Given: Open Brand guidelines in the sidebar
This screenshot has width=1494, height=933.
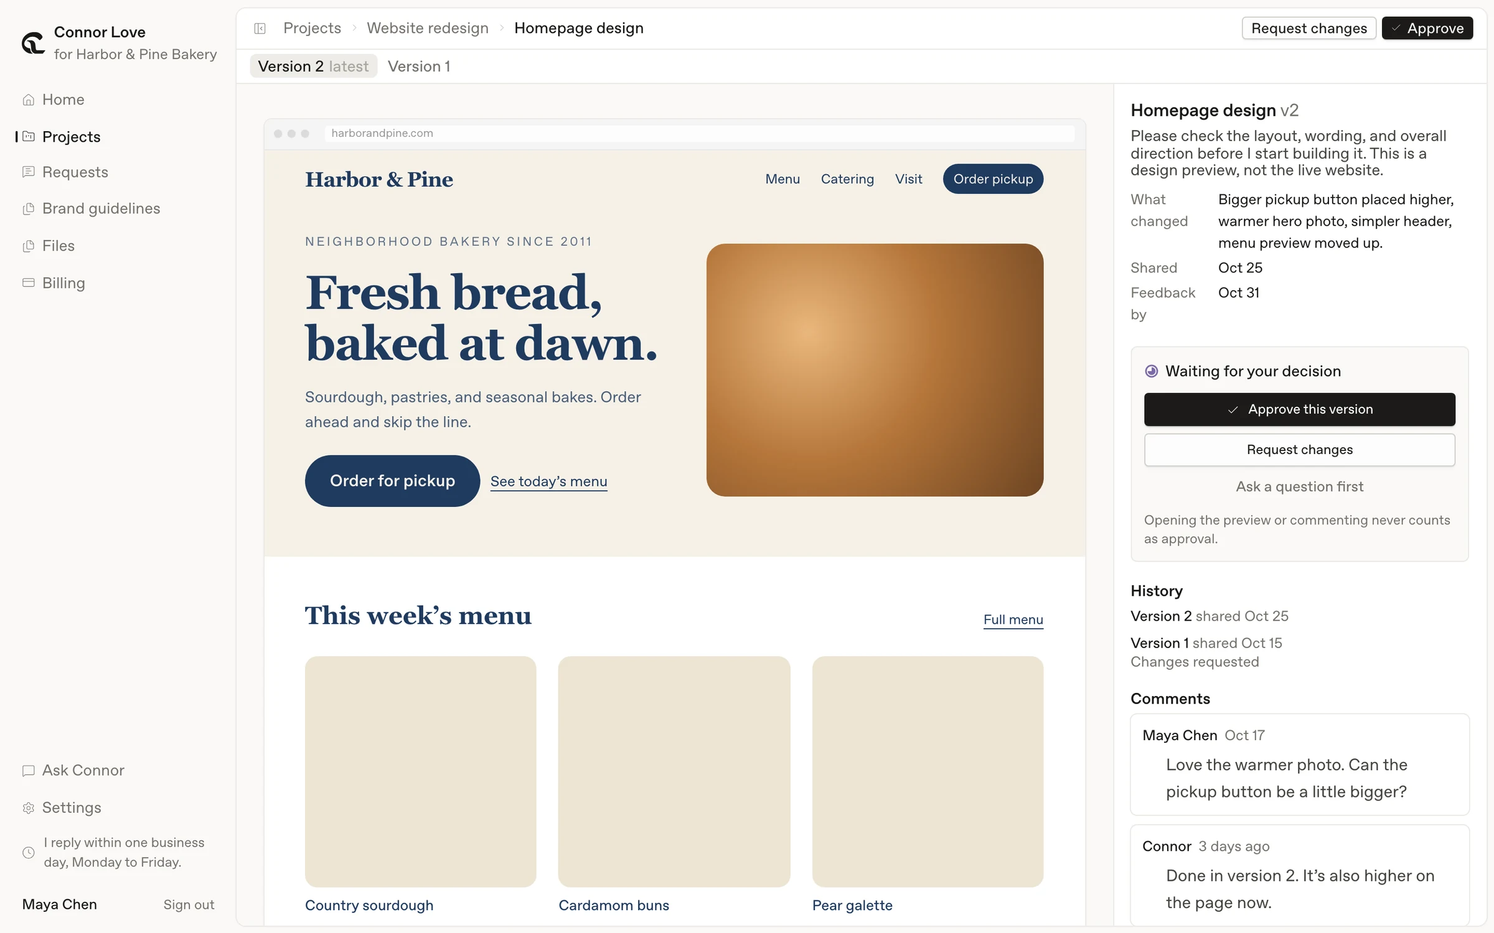Looking at the screenshot, I should [x=101, y=208].
